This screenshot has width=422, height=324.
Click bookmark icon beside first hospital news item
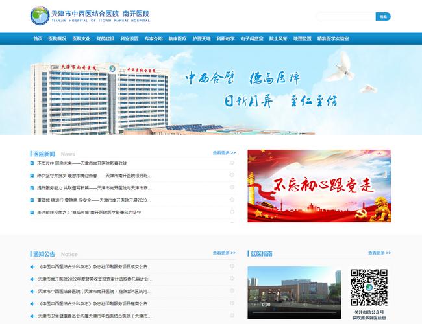click(32, 163)
